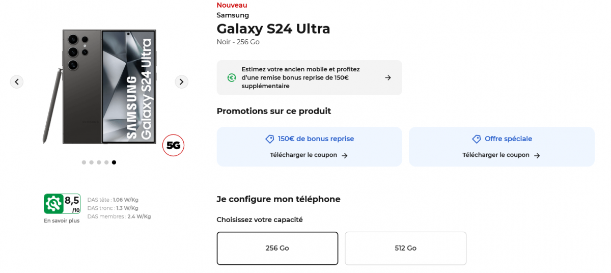Screen dimensions: 611x273
Task: Go to the first carousel image dot
Action: (x=84, y=162)
